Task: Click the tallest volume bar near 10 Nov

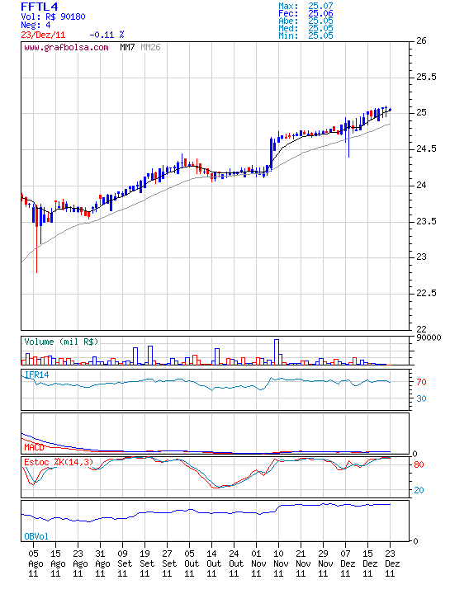Action: point(277,352)
